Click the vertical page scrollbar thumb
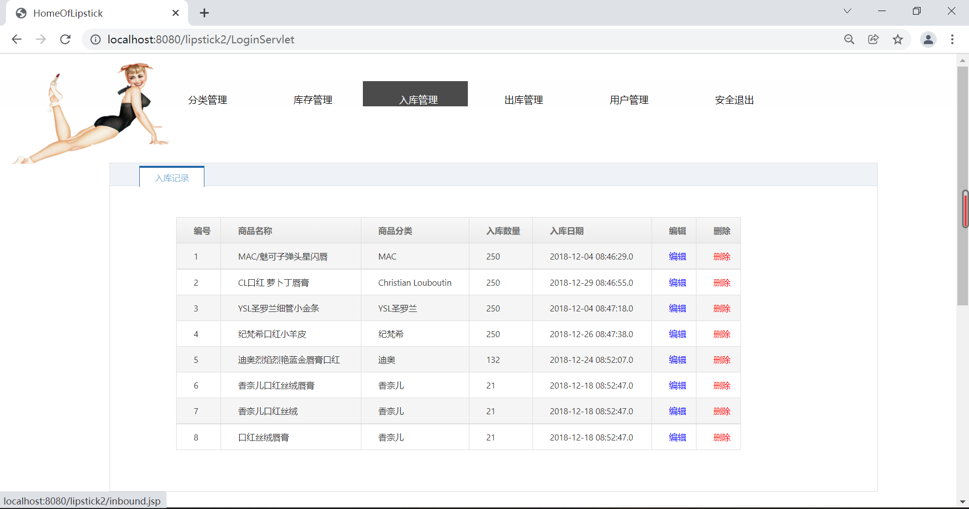Viewport: 969px width, 509px height. point(962,185)
